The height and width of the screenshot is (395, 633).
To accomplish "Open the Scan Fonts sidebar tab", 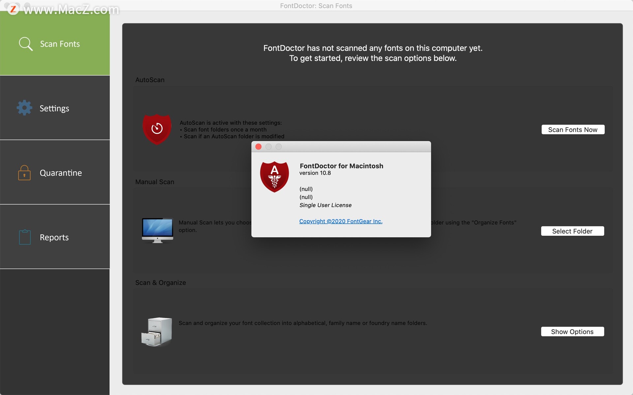I will point(55,43).
